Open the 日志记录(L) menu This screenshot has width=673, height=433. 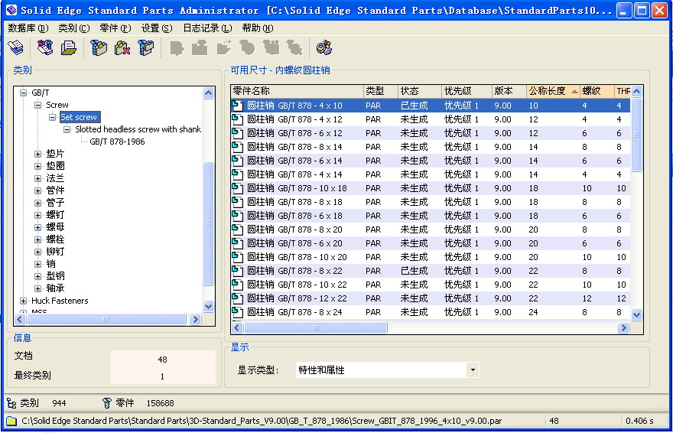point(207,28)
